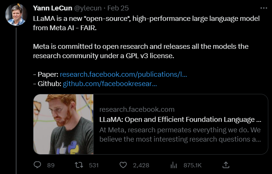Click the card description starting 'At Meta, research'
This screenshot has height=174, width=272.
pyautogui.click(x=180, y=135)
